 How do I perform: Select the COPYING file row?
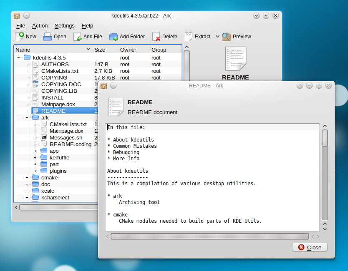pyautogui.click(x=54, y=77)
